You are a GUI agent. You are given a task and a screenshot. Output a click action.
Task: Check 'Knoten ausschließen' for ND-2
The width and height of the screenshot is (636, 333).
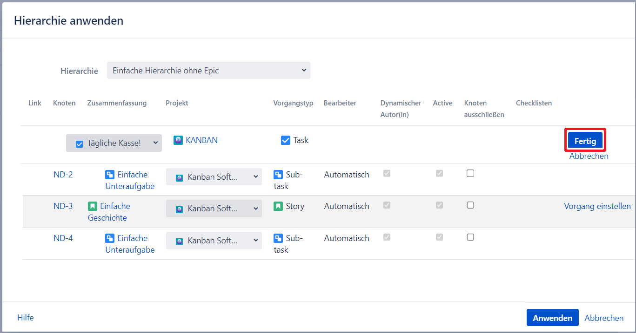point(470,173)
